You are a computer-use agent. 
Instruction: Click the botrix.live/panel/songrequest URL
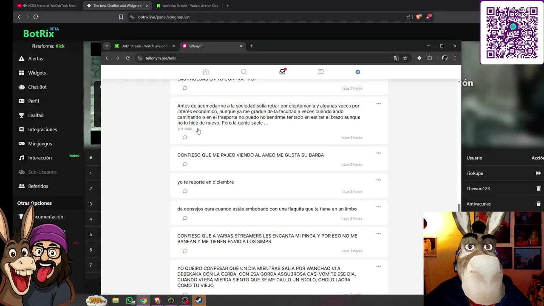point(164,17)
